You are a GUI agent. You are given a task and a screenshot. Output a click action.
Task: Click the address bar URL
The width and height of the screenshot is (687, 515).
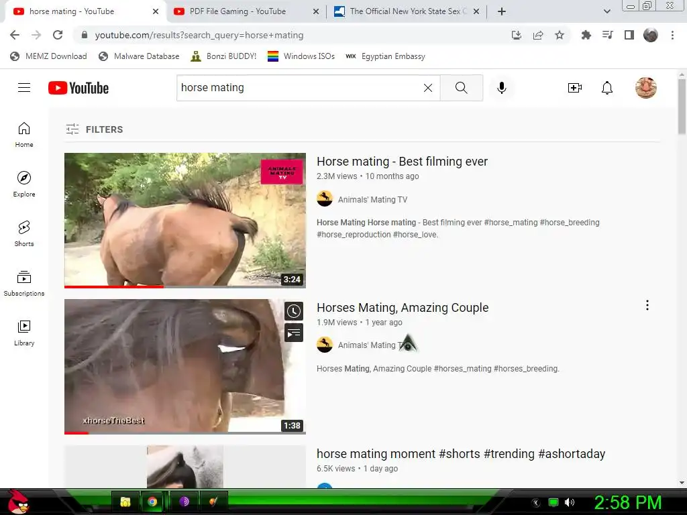coord(199,35)
